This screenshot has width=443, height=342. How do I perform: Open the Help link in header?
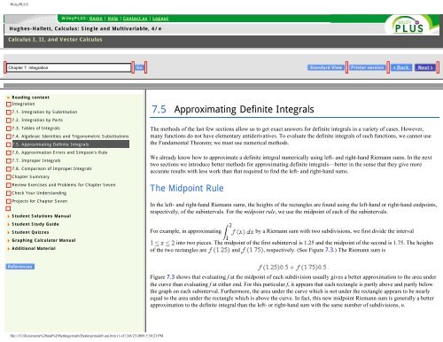[113, 19]
